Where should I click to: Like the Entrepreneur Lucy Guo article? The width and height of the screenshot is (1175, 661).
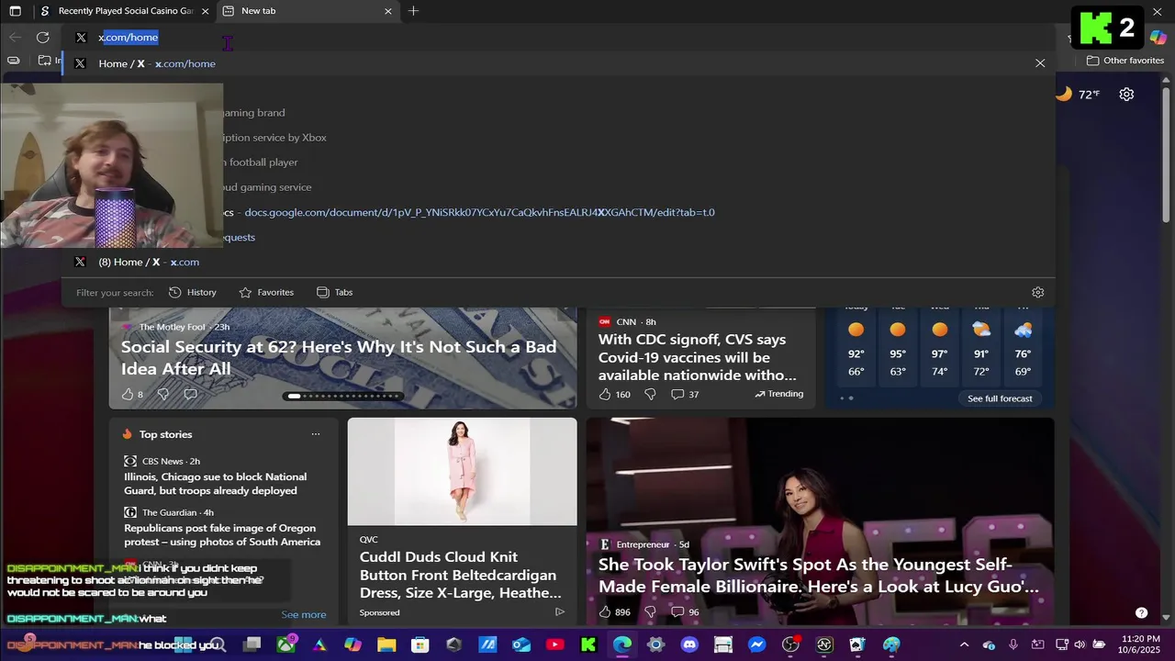[605, 611]
